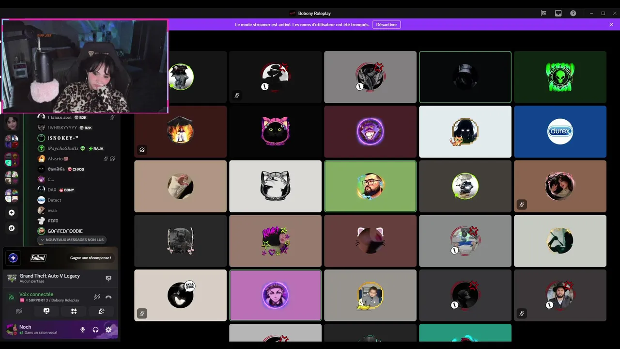Open the inbox icon in title bar

point(558,13)
